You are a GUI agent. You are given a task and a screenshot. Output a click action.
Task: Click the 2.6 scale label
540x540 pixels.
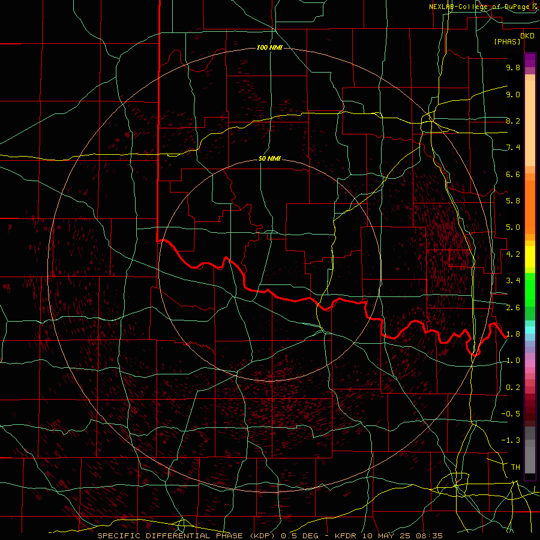513,308
